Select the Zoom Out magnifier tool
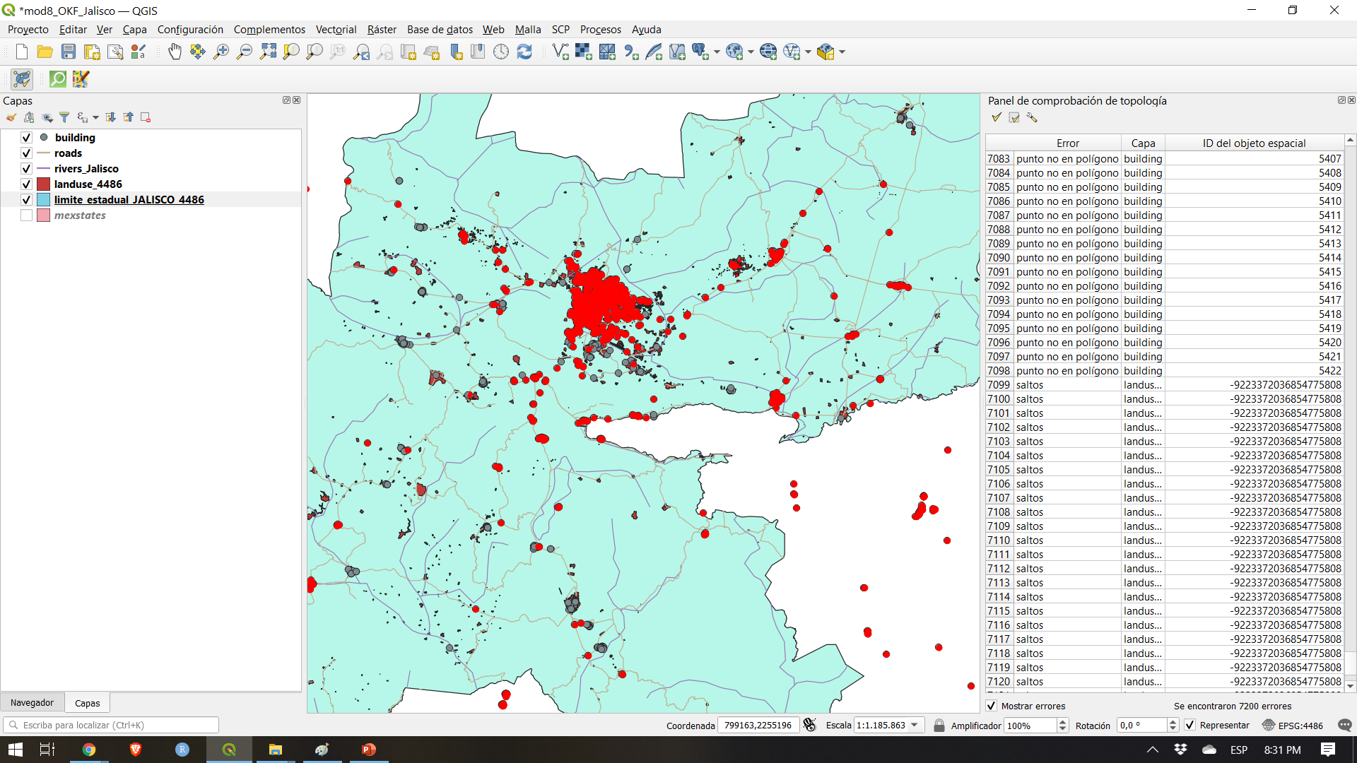Screen dimensions: 1357x763 (245, 52)
